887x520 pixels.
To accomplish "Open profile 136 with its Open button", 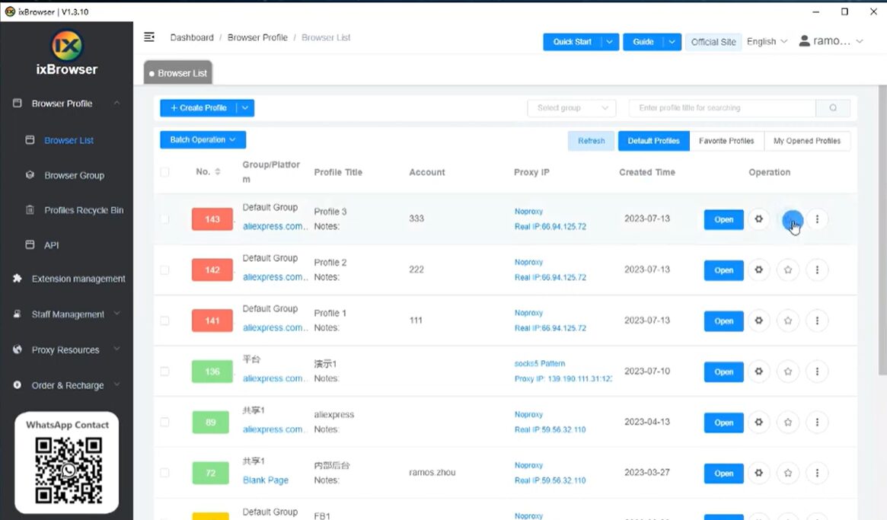I will [x=723, y=372].
